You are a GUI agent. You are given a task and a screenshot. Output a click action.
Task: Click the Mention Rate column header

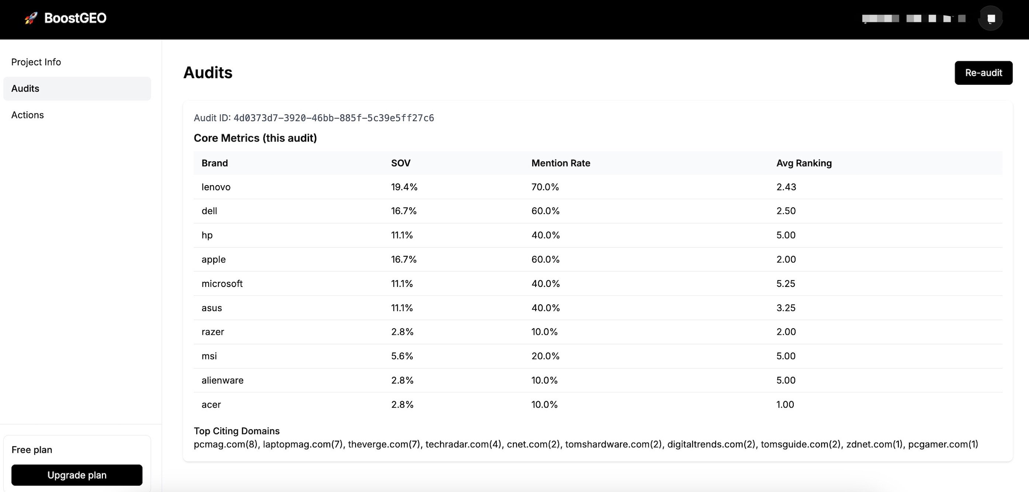coord(561,163)
